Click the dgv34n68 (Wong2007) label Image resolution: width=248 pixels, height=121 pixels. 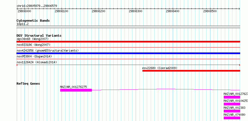(33, 39)
